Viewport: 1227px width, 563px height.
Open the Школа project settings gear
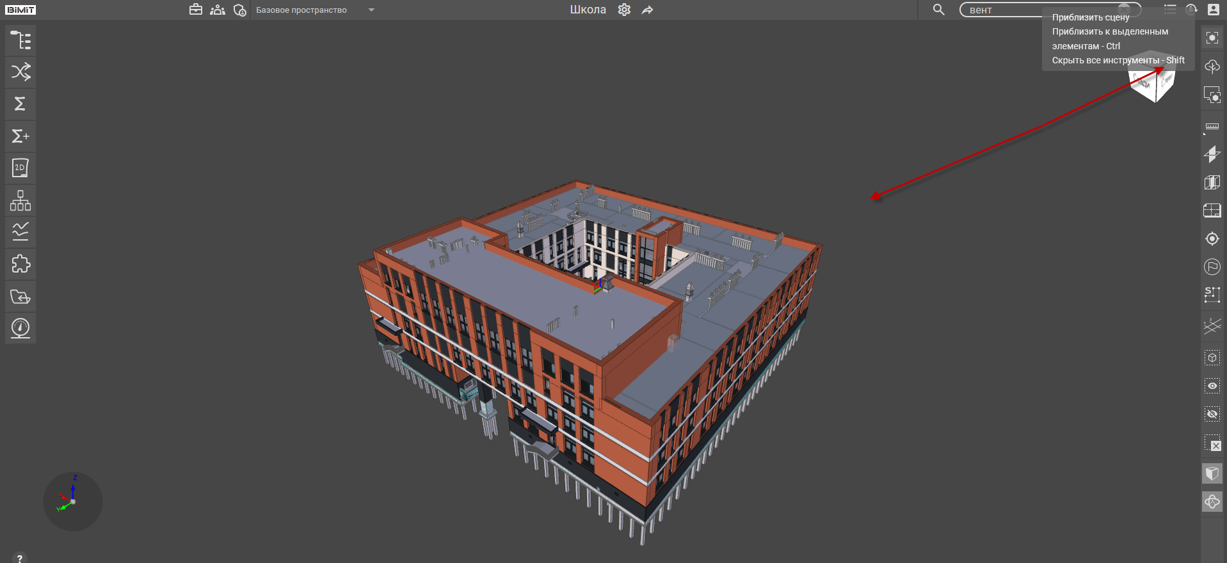click(x=624, y=10)
